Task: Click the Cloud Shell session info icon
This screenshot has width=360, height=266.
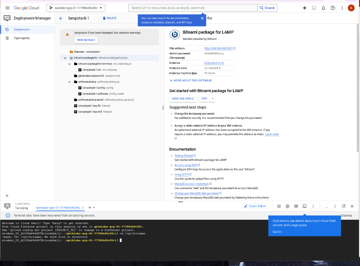Action: click(304, 206)
